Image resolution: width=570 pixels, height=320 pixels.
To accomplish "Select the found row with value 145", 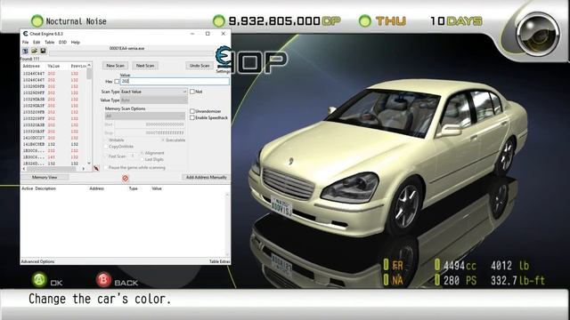I will click(x=53, y=157).
